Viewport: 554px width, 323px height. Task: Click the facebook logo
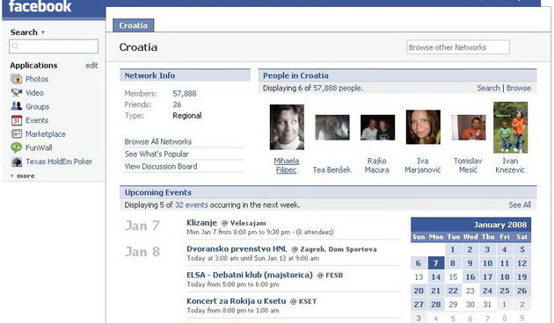pyautogui.click(x=40, y=6)
